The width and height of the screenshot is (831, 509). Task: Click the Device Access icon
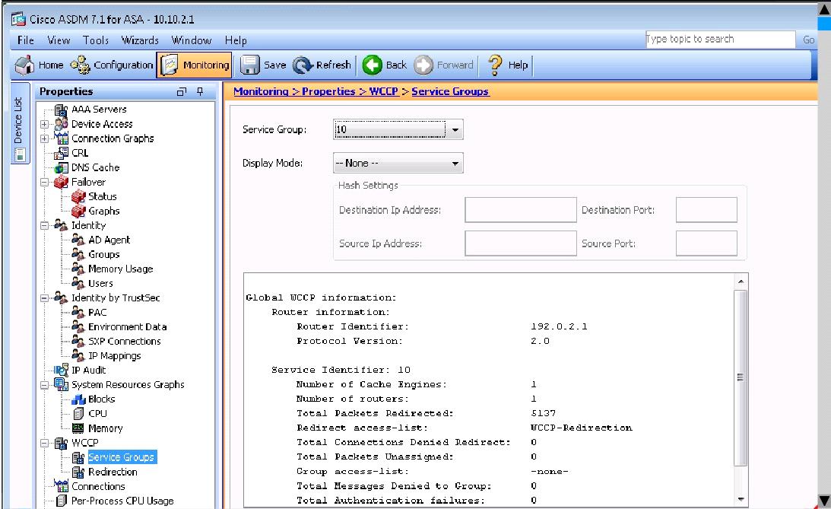point(62,123)
